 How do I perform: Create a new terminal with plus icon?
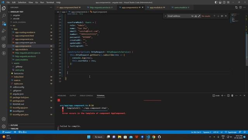222,96
